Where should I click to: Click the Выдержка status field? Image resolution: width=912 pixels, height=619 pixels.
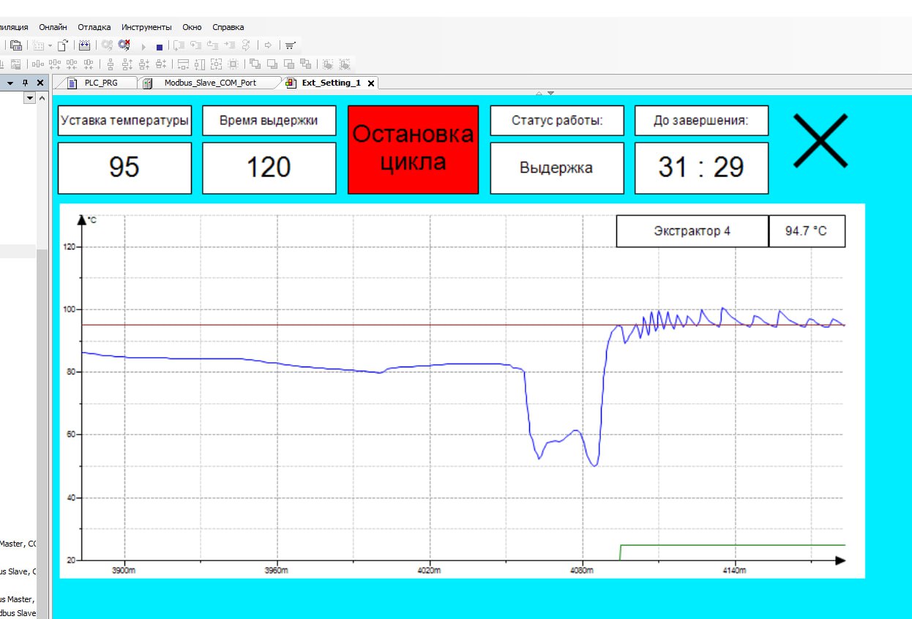[x=557, y=168]
